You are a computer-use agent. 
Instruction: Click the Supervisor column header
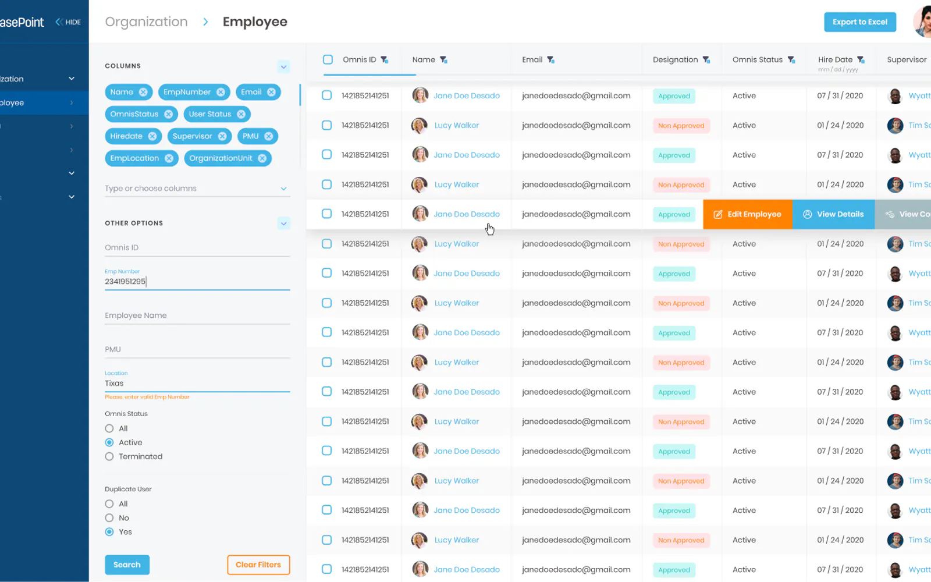coord(907,60)
